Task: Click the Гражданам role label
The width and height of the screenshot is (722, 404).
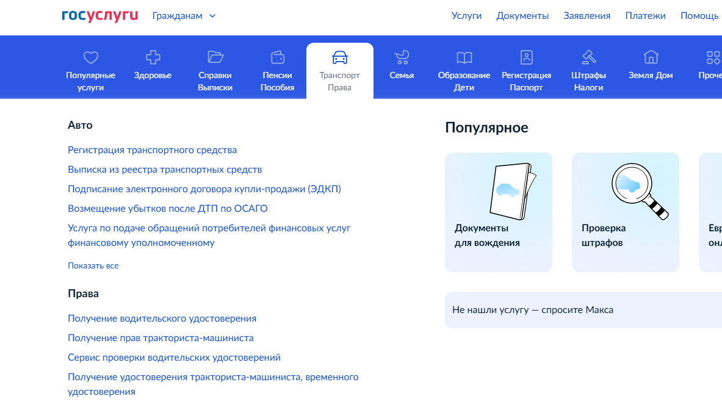Action: coord(177,16)
